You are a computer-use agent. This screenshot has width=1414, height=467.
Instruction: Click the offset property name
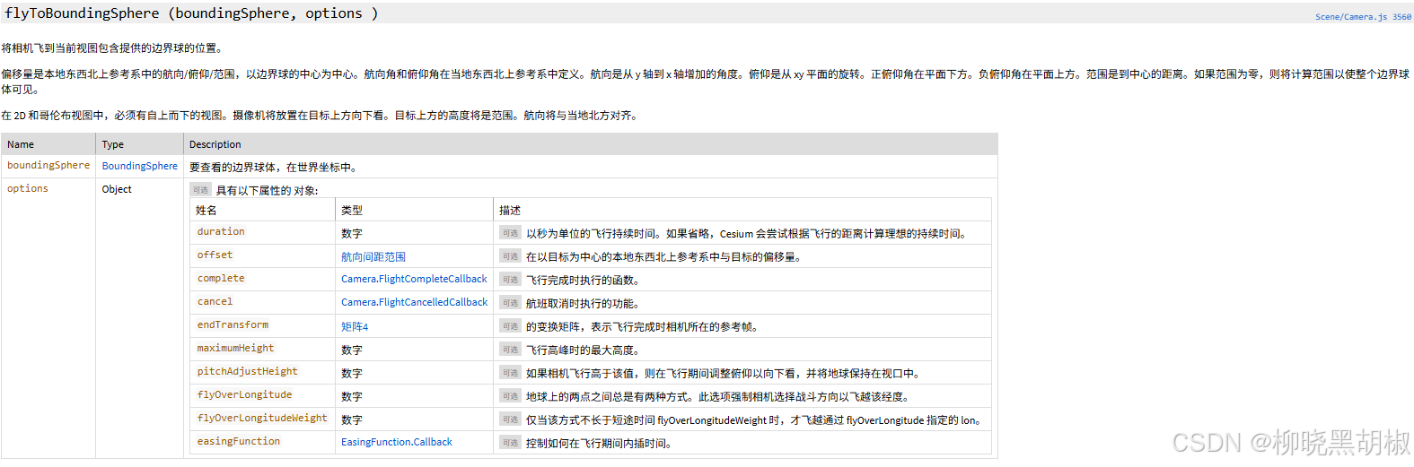(215, 255)
